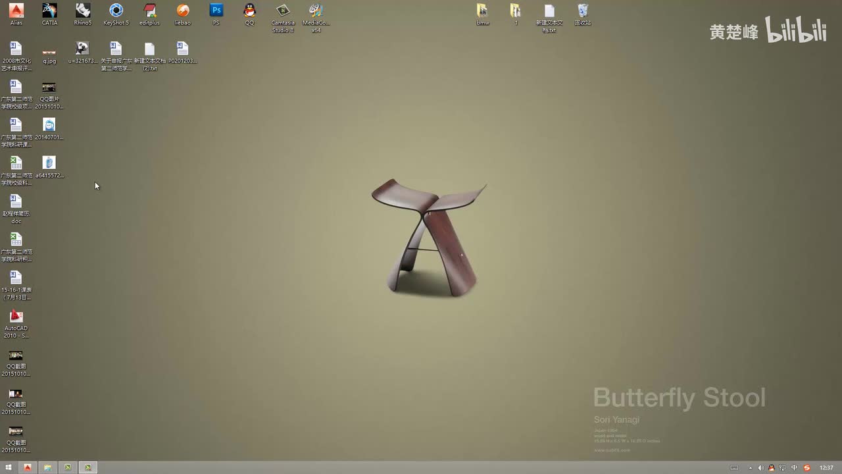
Task: Click the 新建文本文档 (2).txt file
Action: coord(150,57)
